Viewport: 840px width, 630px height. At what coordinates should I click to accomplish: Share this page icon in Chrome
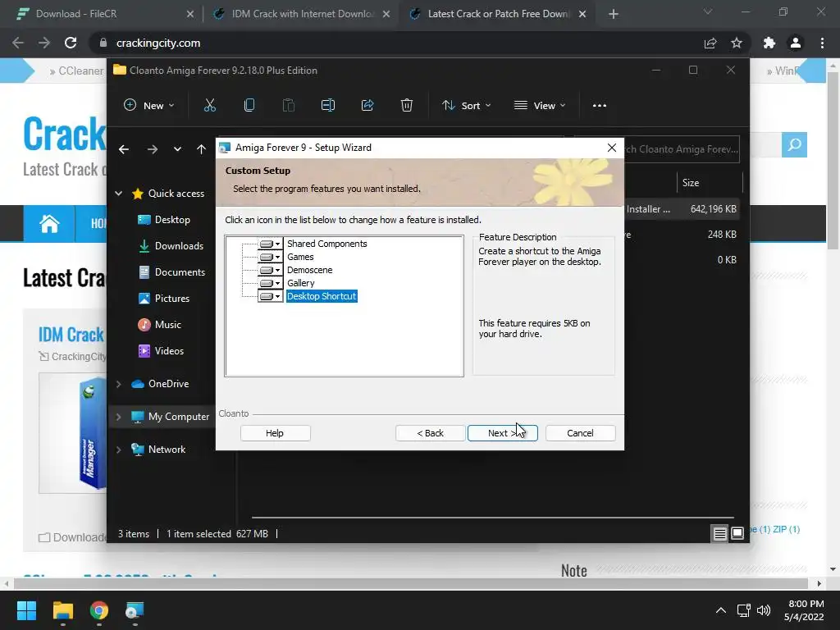(710, 43)
